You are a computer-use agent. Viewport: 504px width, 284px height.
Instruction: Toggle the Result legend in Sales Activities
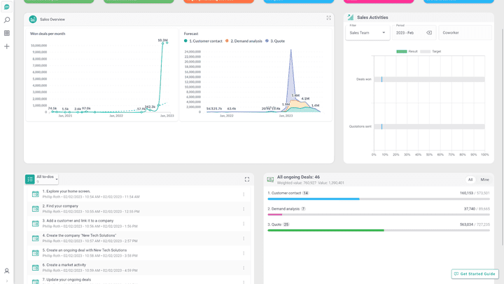(x=407, y=51)
